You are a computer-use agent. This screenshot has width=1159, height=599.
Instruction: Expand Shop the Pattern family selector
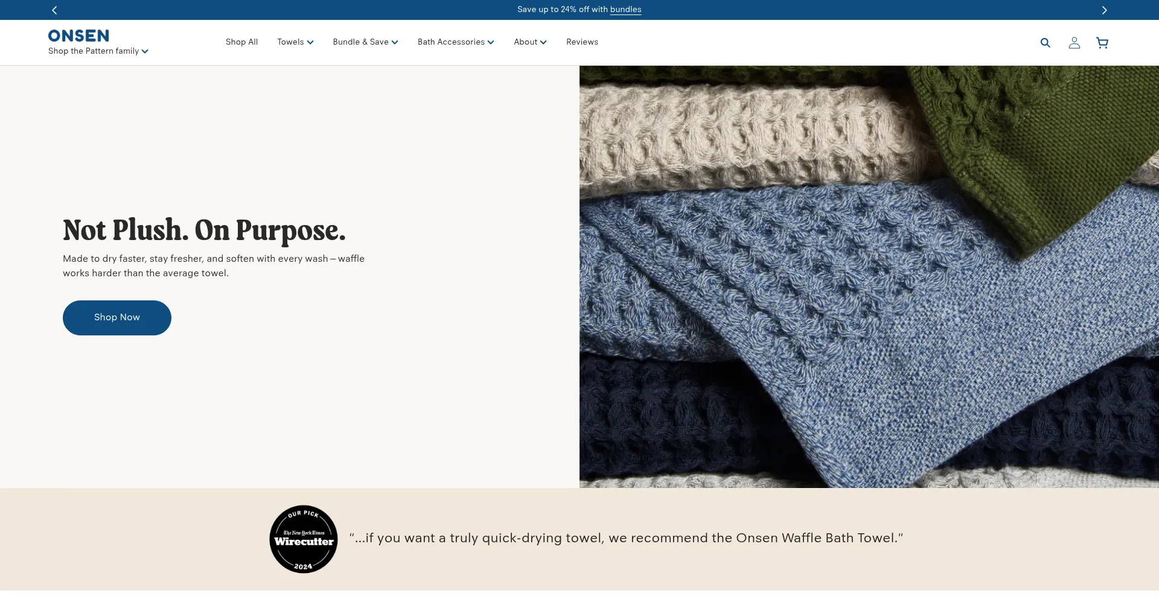98,51
